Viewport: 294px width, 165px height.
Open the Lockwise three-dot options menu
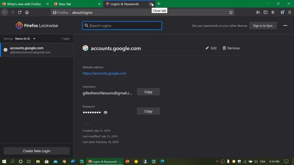click(285, 26)
